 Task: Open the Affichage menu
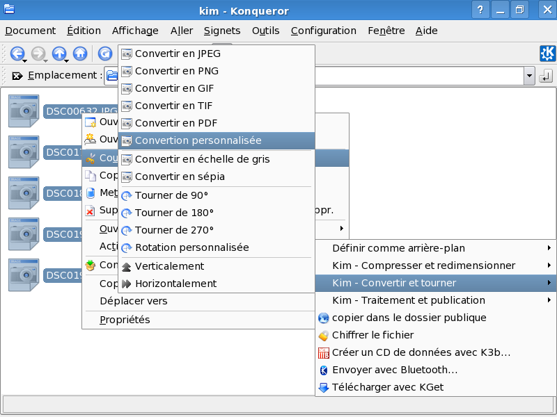click(x=135, y=31)
